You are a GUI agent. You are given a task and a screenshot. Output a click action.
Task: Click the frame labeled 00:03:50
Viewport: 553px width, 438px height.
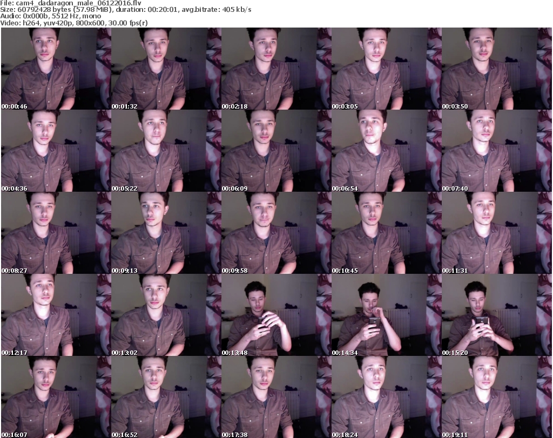click(496, 69)
